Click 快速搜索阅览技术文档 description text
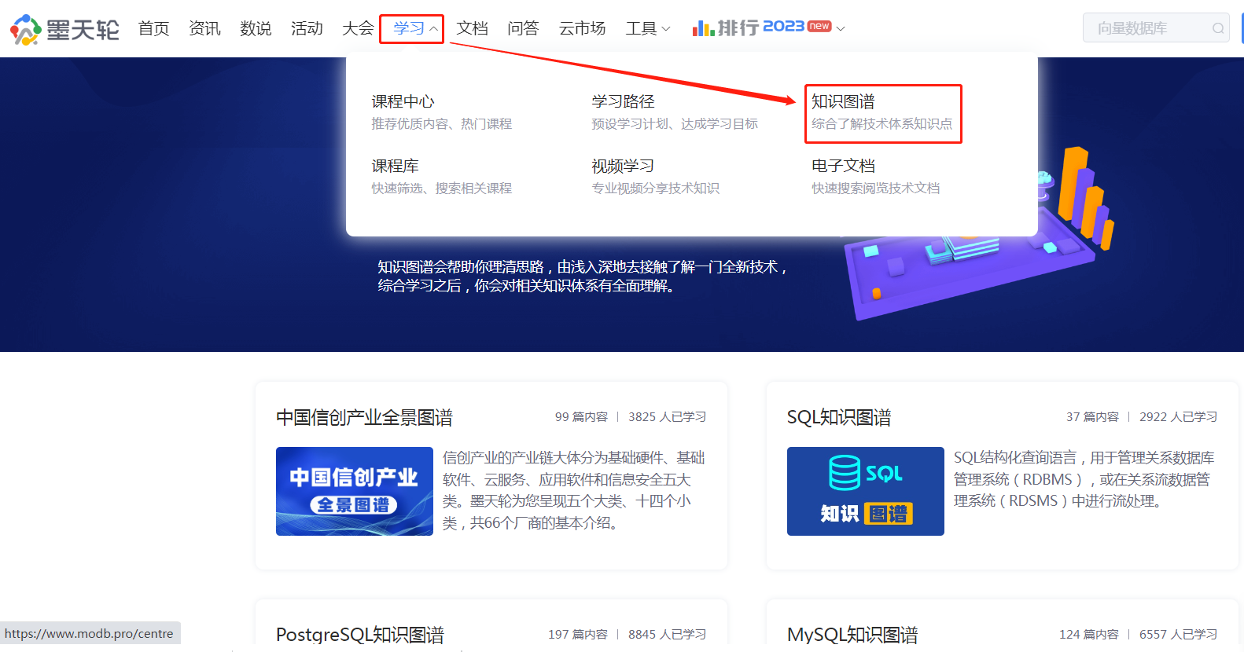The width and height of the screenshot is (1244, 652). [x=875, y=189]
